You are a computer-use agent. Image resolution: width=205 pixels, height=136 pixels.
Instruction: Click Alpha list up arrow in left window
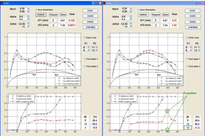(28, 16)
